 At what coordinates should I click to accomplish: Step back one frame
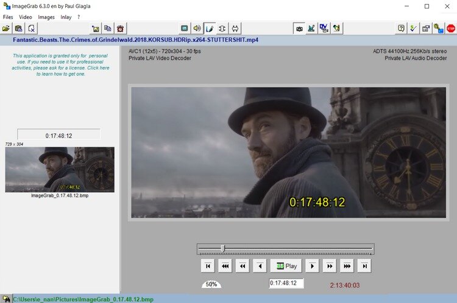click(x=260, y=266)
